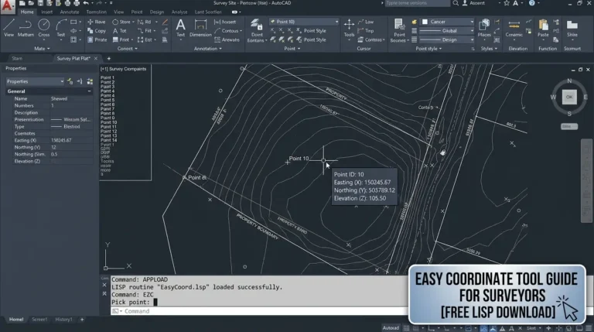Switch to the Screet1 layout tab

(x=39, y=320)
